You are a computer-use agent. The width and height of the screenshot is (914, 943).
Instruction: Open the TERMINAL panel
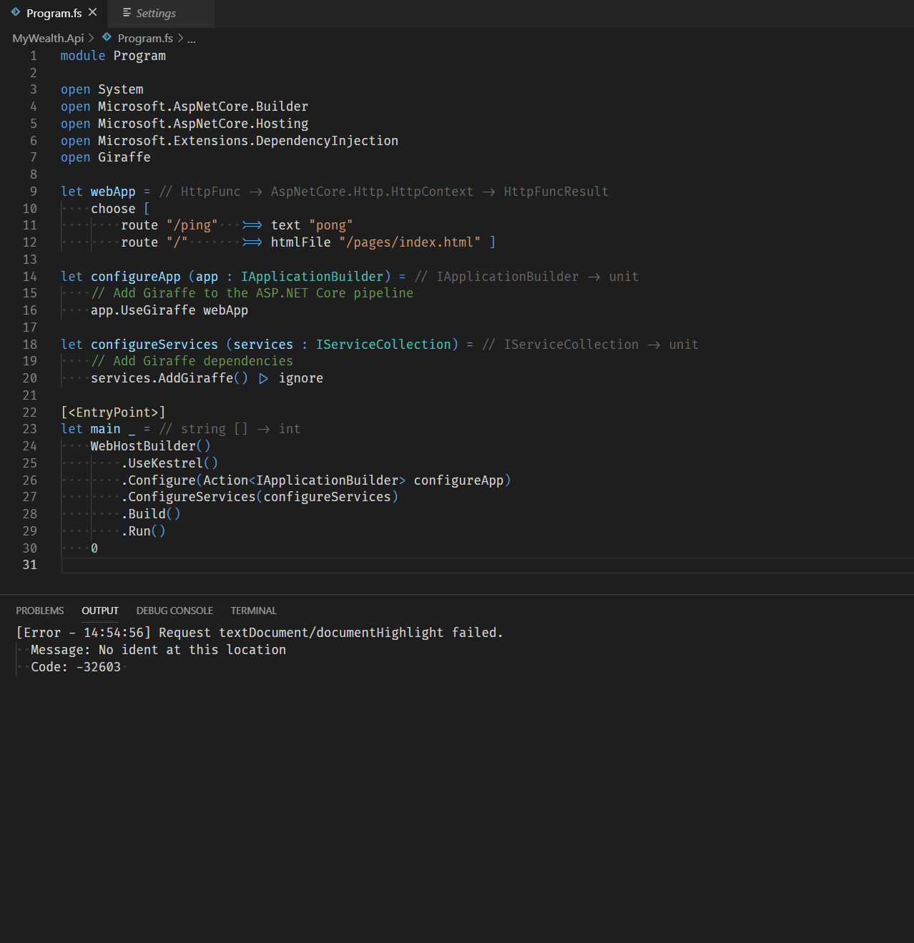(x=253, y=610)
